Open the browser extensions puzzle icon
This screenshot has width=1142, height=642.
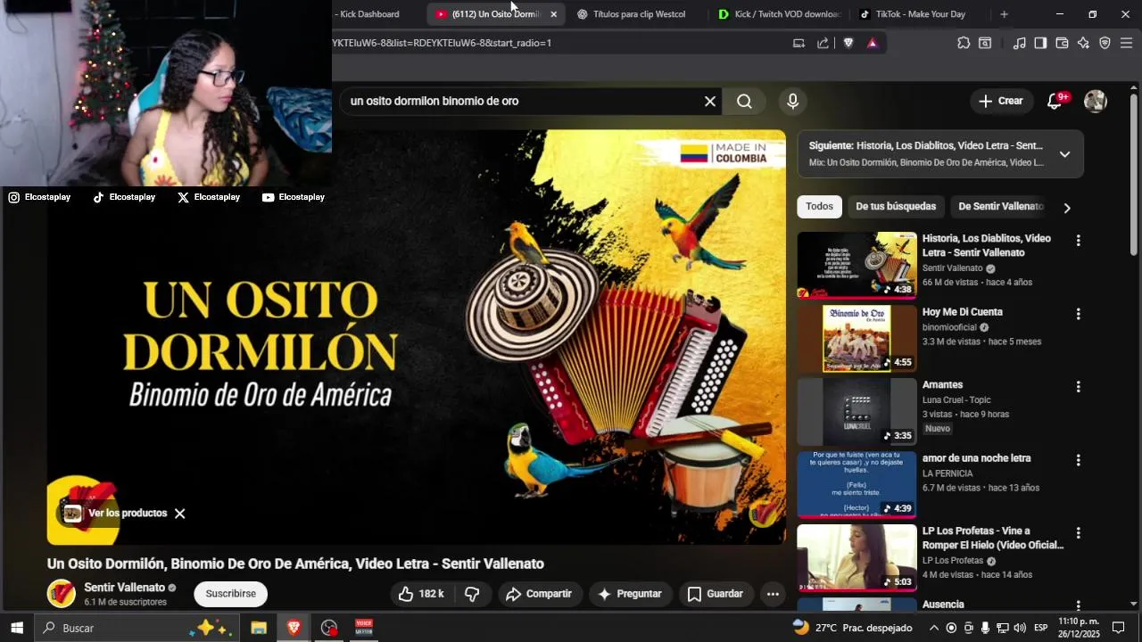pos(964,43)
